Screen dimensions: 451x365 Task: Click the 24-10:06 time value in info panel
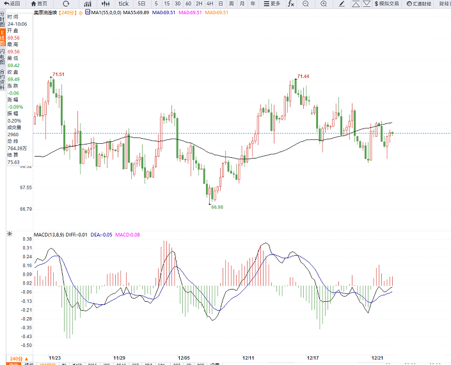click(x=17, y=24)
